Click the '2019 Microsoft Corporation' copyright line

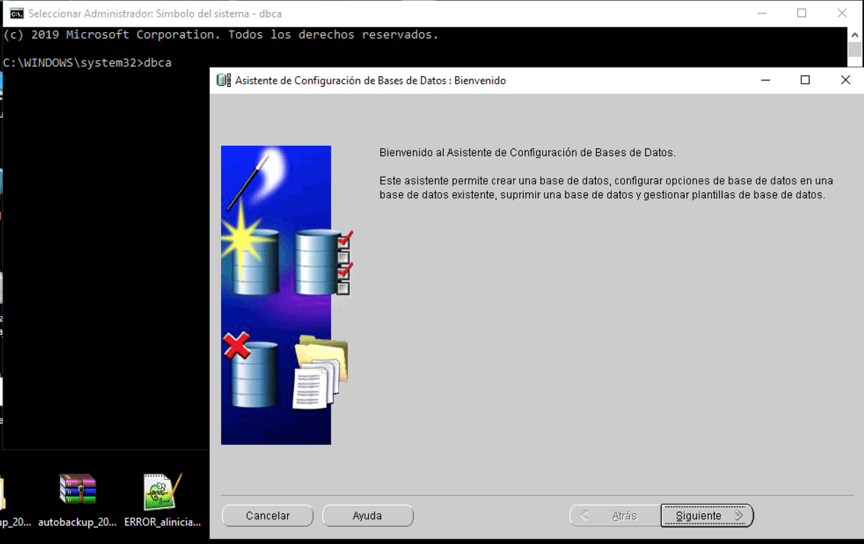(221, 35)
